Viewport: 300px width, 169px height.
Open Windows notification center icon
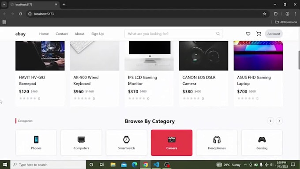coord(293,165)
